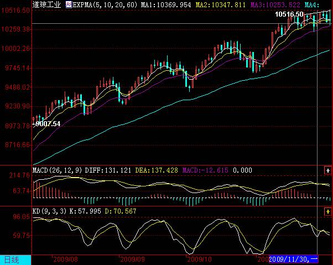Click the 10516.50 high price label
The width and height of the screenshot is (333, 265).
coord(289,14)
